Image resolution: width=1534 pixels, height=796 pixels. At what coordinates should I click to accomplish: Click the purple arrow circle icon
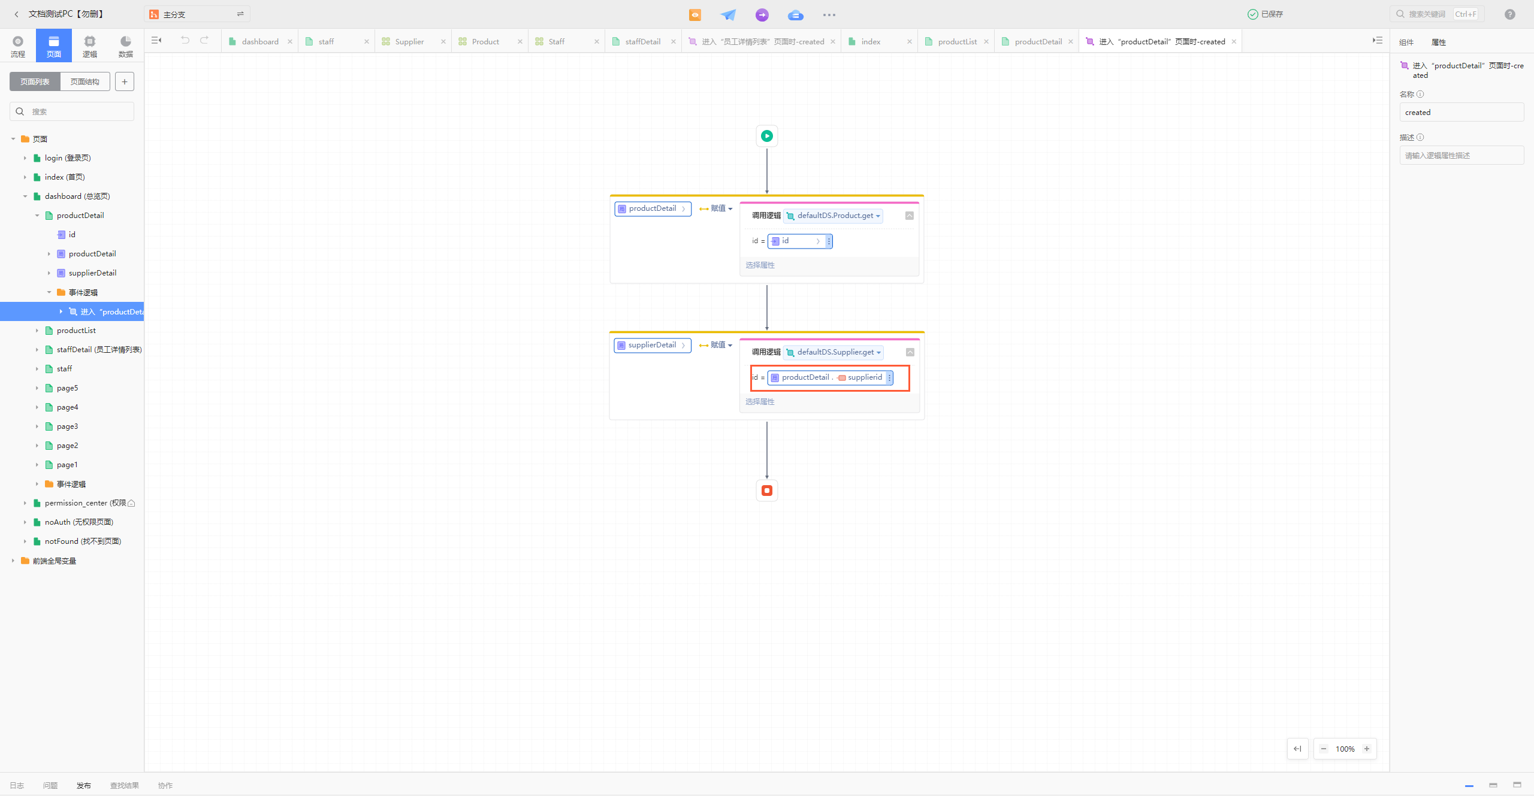click(x=762, y=14)
